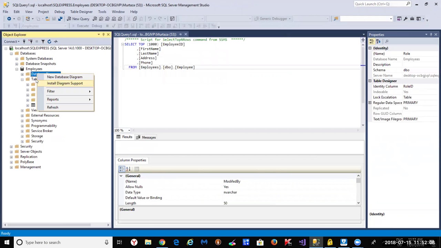The image size is (441, 248).
Task: Click the Column Properties vertical scrollbar down arrow
Action: [x=358, y=203]
